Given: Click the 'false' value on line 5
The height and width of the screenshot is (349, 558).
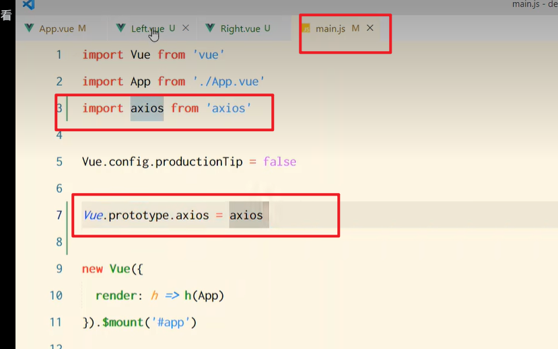Looking at the screenshot, I should click(x=279, y=162).
